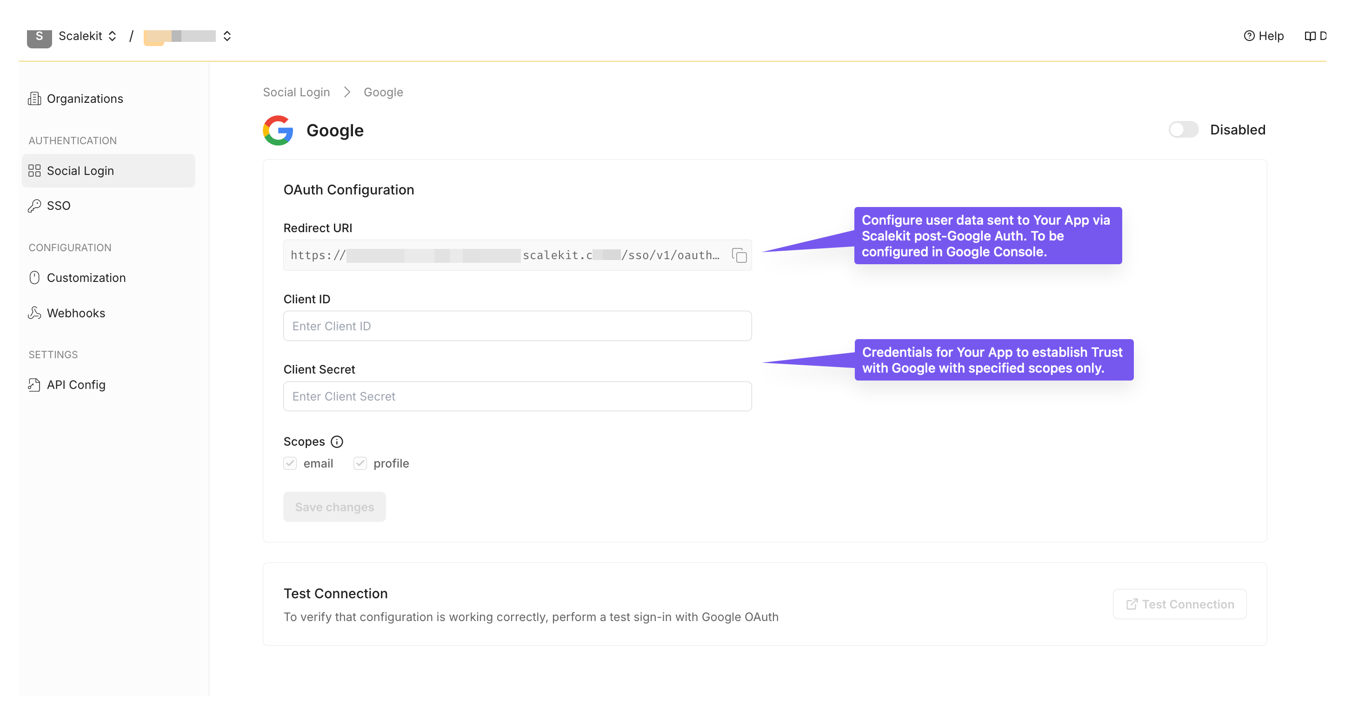
Task: Select the Google breadcrumb menu item
Action: coord(382,93)
